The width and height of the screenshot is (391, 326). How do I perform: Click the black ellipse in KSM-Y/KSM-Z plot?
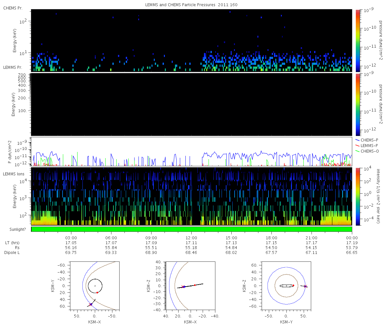(286, 286)
